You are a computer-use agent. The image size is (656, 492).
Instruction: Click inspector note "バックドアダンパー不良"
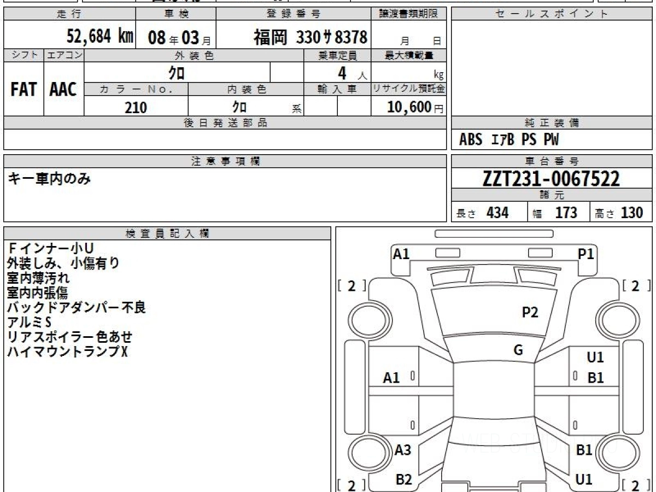[x=77, y=307]
